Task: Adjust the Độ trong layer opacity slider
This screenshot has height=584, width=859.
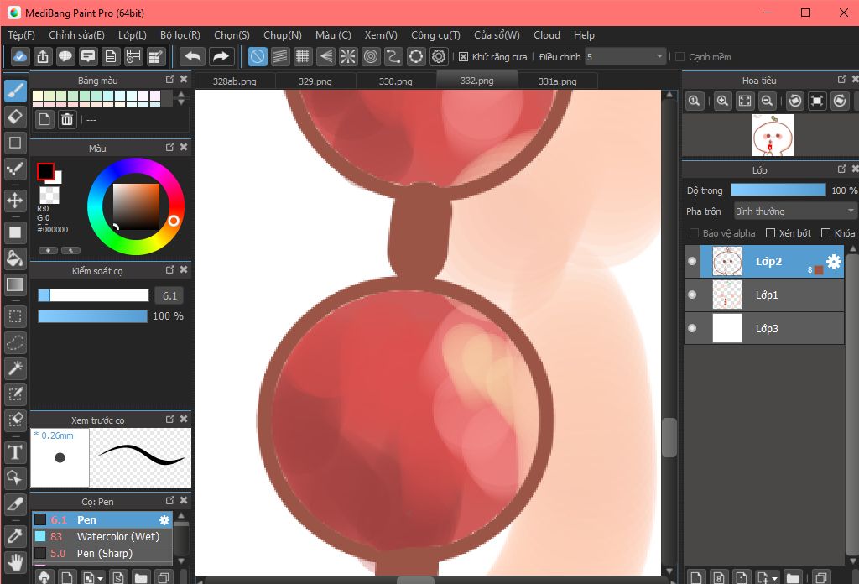Action: coord(778,190)
